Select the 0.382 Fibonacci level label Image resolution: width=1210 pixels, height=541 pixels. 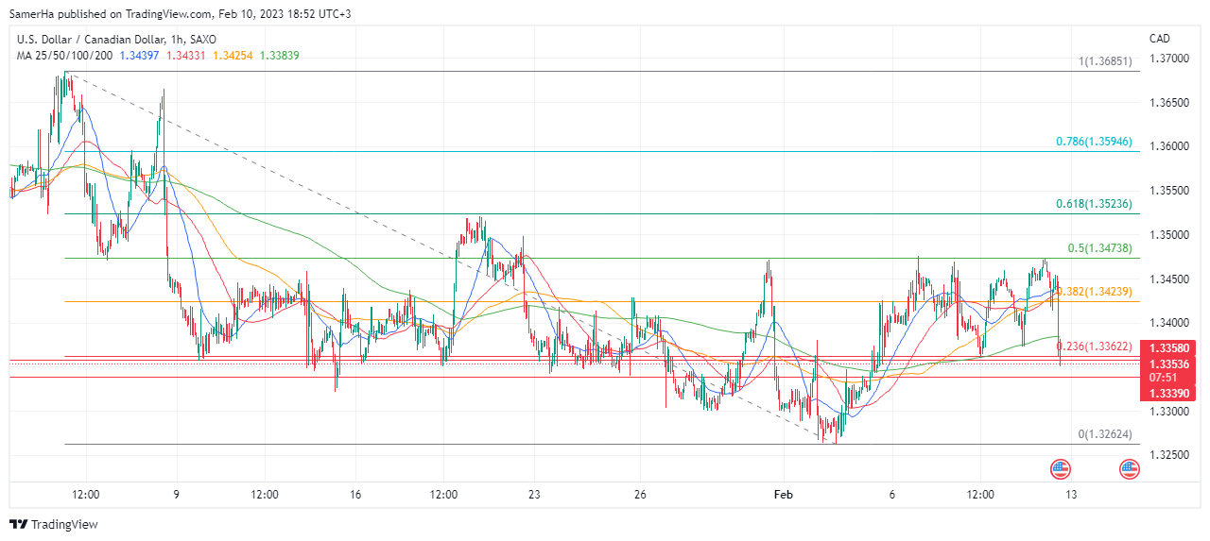coord(1094,292)
